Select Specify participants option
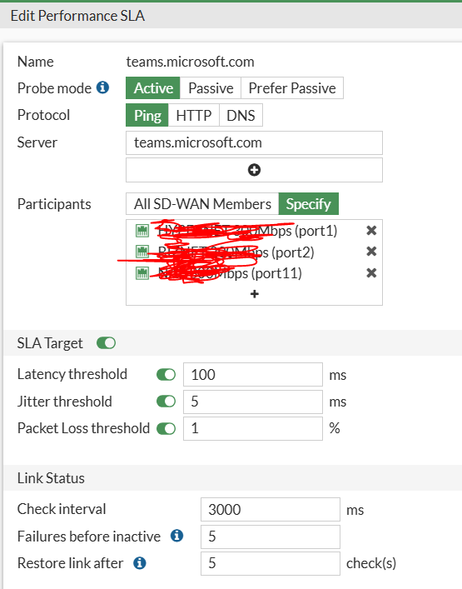This screenshot has width=462, height=589. [x=309, y=204]
